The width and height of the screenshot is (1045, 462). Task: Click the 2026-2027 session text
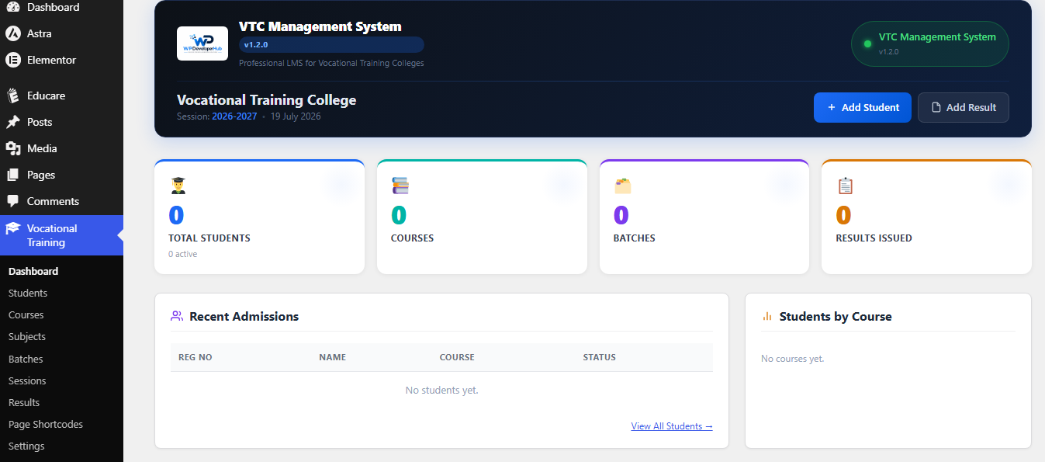coord(234,116)
